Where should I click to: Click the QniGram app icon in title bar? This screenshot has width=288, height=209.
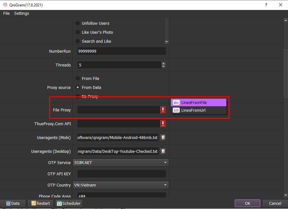[5, 5]
